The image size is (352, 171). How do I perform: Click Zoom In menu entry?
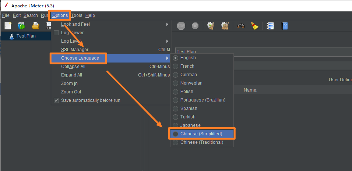111,83
